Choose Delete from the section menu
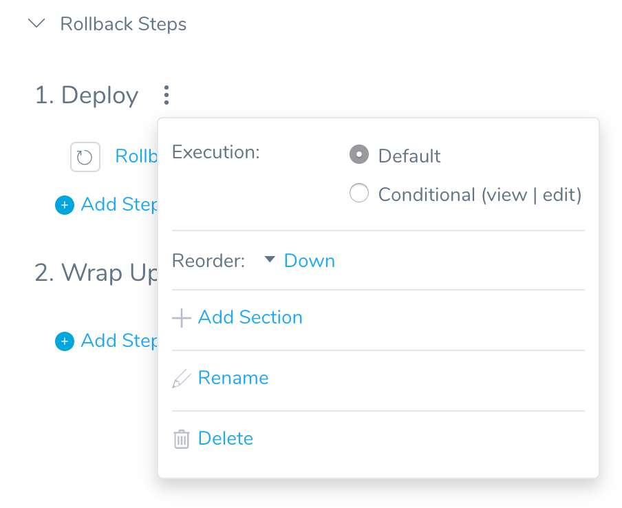Screen dimensions: 622x508 click(225, 438)
